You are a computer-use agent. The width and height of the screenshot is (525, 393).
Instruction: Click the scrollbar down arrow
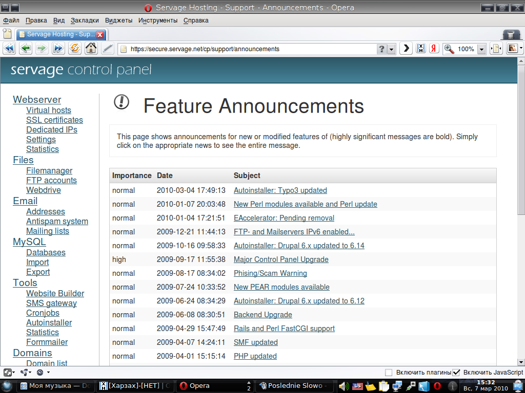click(x=521, y=362)
